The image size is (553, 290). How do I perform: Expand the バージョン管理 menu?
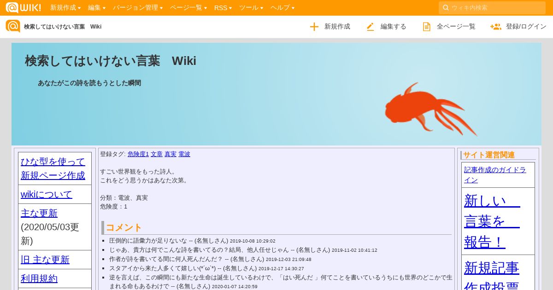138,7
